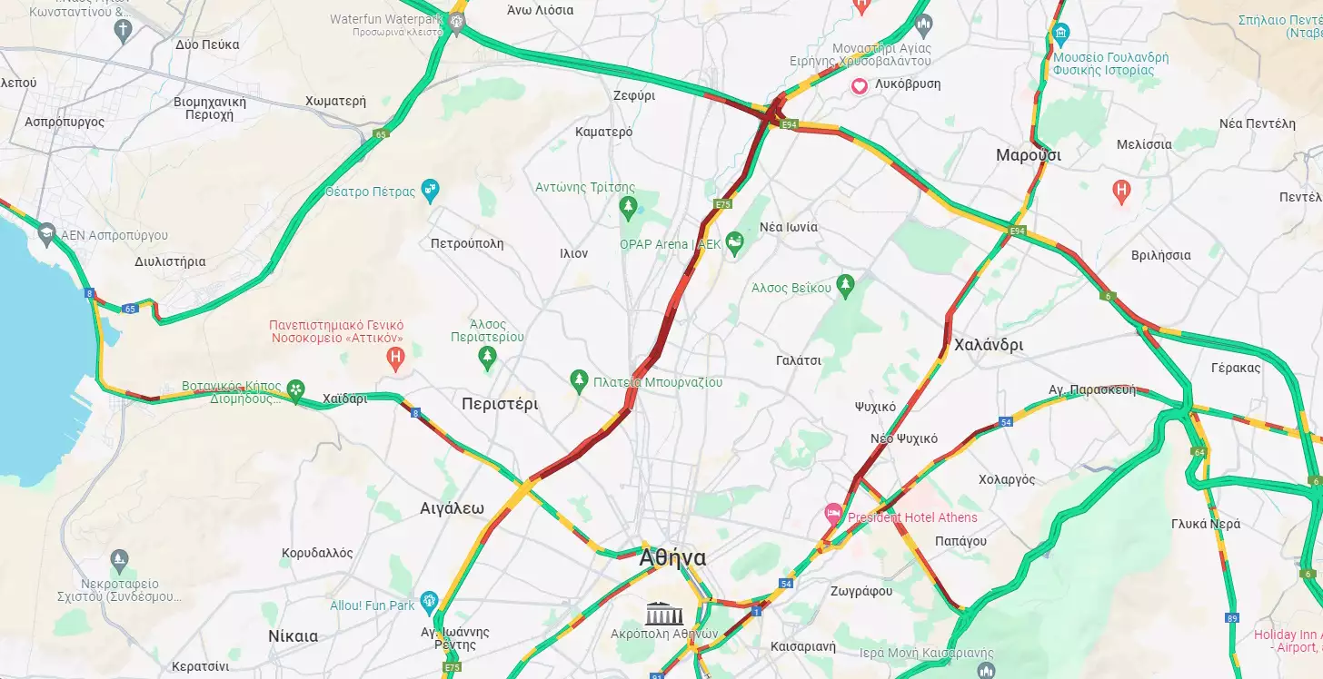Select the Lykovrysi heart saved-place icon
Image resolution: width=1323 pixels, height=679 pixels.
coord(859,85)
